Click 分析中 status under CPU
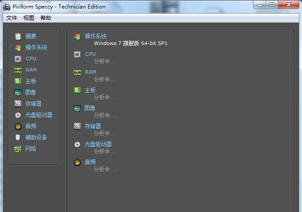 (106, 61)
